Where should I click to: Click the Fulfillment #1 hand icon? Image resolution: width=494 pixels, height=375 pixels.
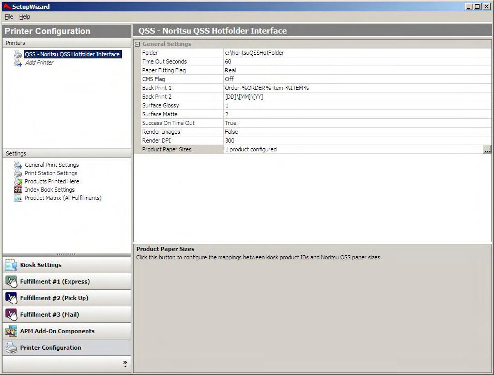pos(11,282)
